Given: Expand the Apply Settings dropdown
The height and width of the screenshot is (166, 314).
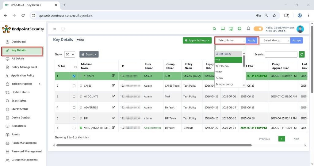Looking at the screenshot, I should (197, 40).
